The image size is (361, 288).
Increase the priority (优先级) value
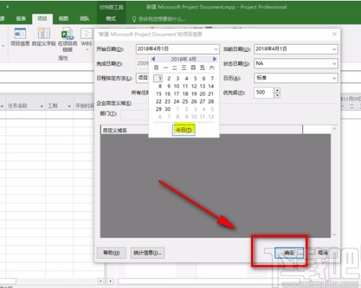(278, 90)
